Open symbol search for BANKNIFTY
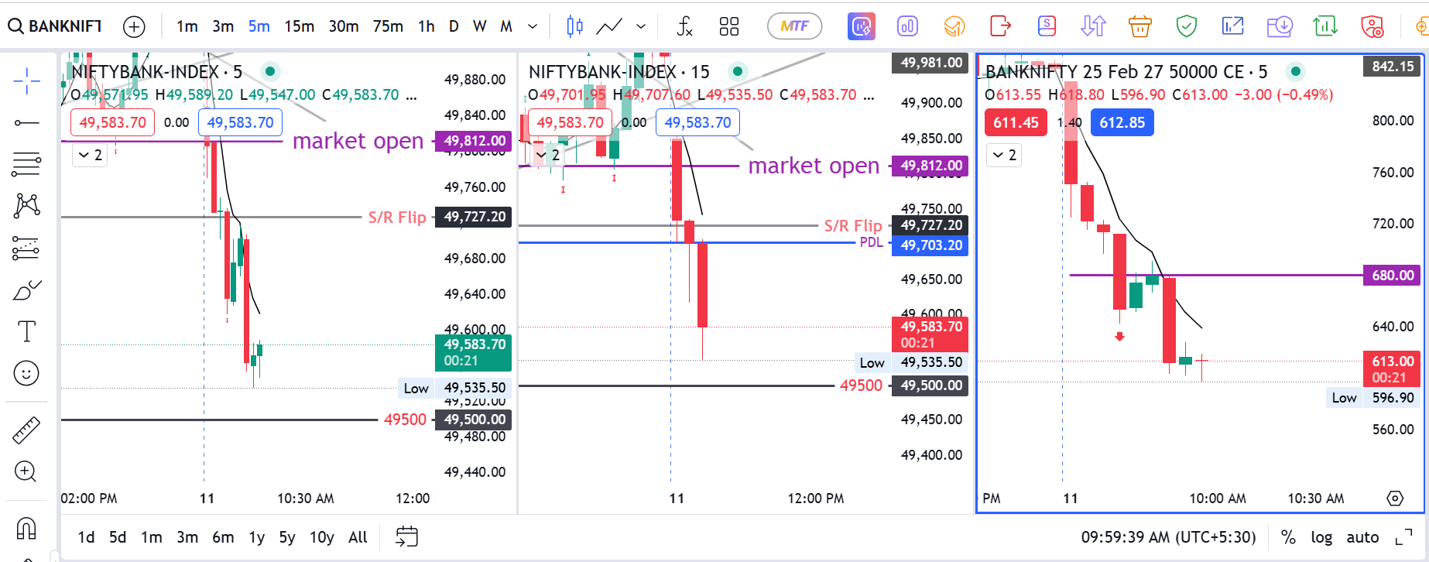 coord(54,26)
